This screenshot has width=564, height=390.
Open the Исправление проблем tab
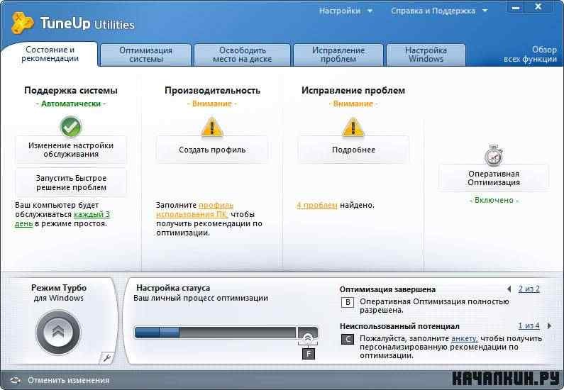pos(338,55)
